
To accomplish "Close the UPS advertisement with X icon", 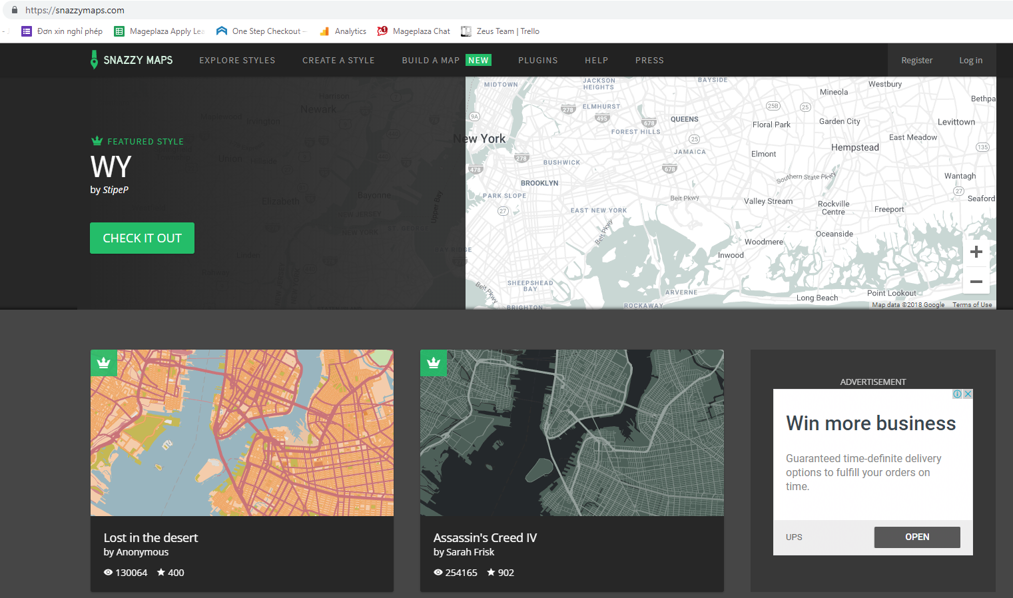I will pyautogui.click(x=968, y=394).
